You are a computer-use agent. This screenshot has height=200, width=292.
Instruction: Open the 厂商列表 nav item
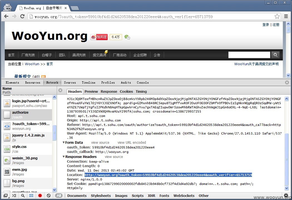click(x=28, y=55)
